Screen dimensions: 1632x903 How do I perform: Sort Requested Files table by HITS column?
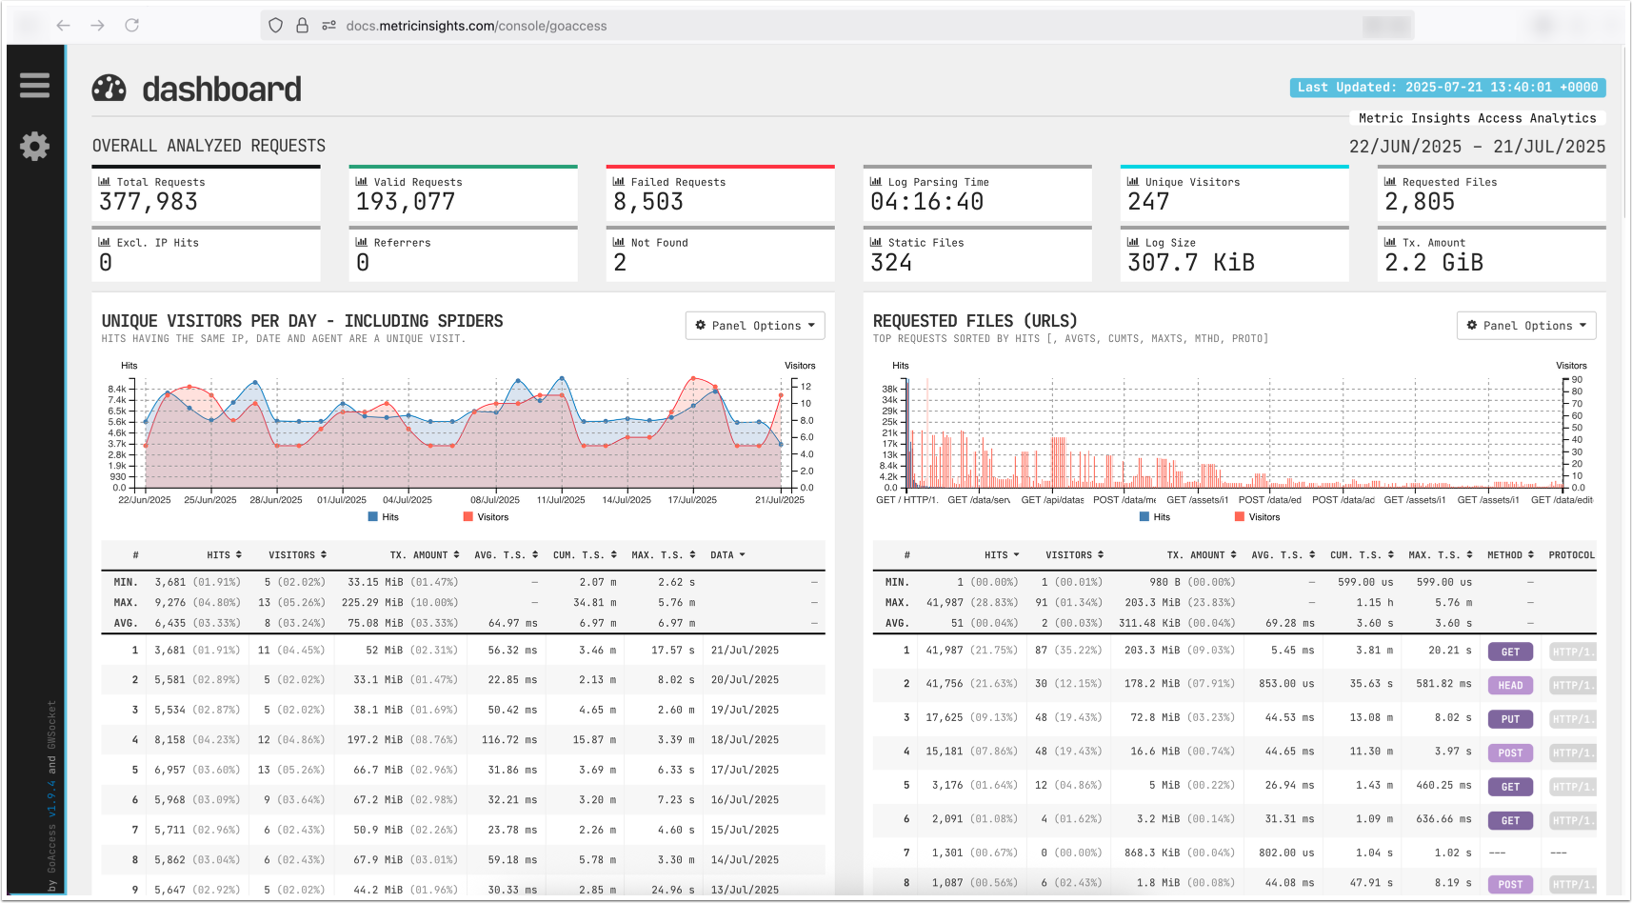(x=1002, y=554)
